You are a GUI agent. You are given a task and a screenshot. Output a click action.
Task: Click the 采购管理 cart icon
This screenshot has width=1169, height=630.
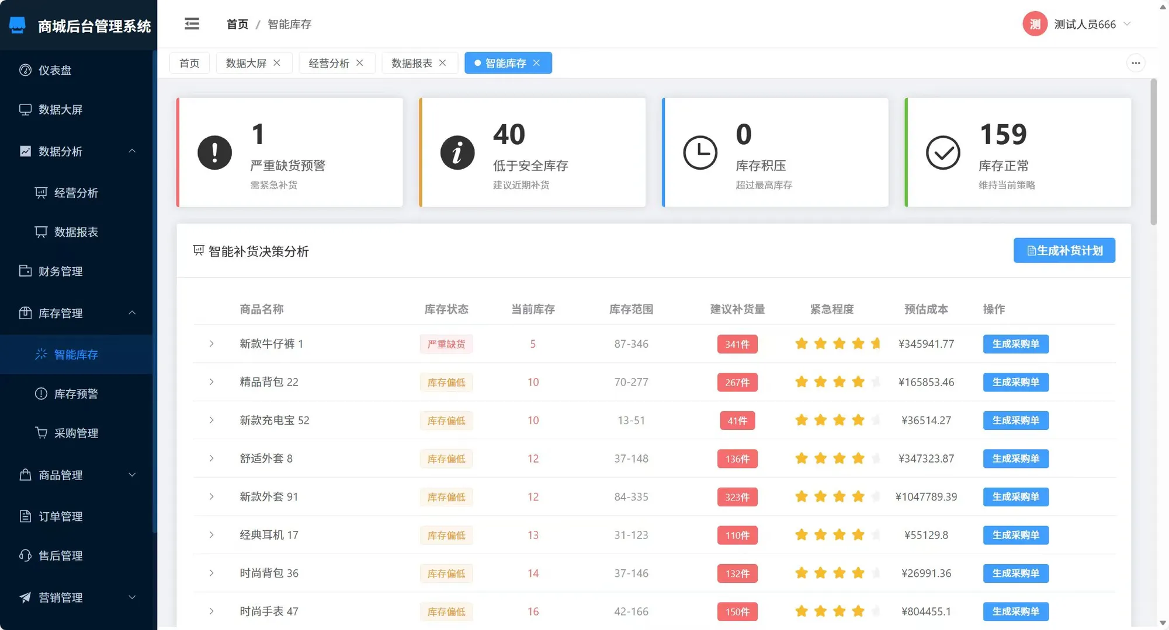click(40, 432)
